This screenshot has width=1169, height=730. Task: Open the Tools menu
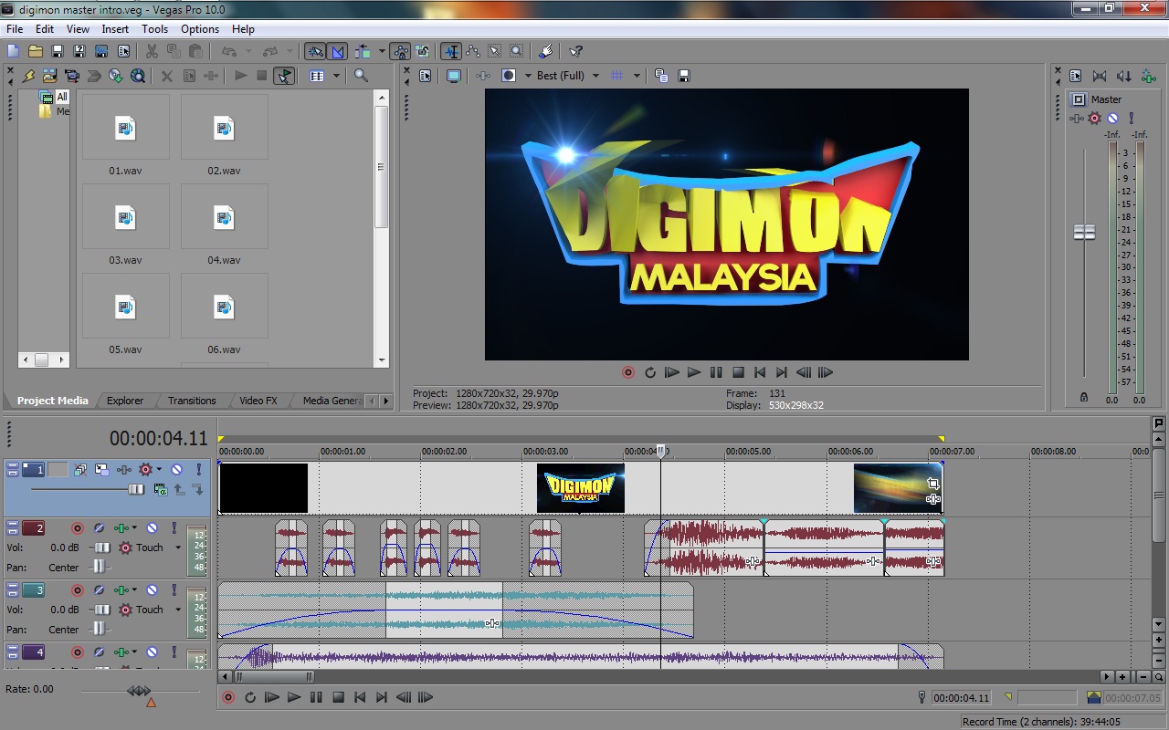(155, 29)
